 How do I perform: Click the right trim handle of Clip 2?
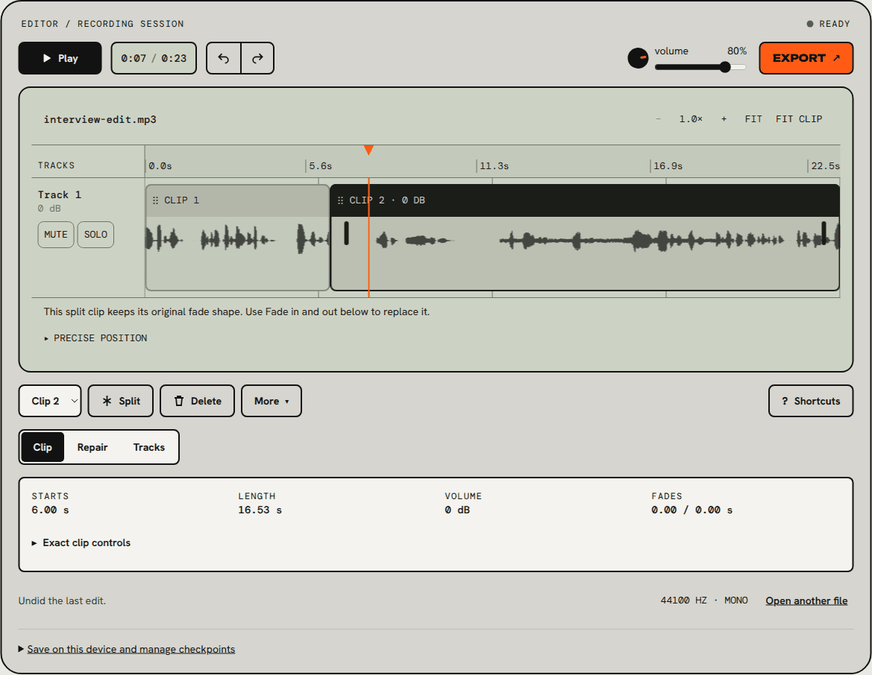824,233
